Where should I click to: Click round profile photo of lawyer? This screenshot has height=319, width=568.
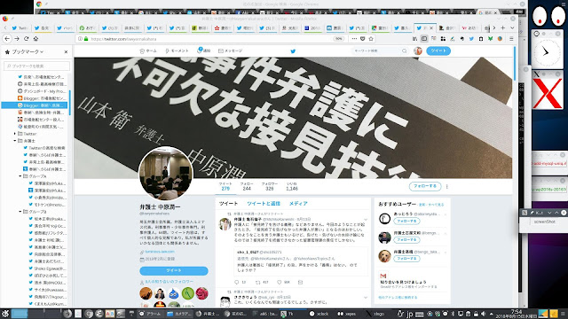pyautogui.click(x=166, y=174)
